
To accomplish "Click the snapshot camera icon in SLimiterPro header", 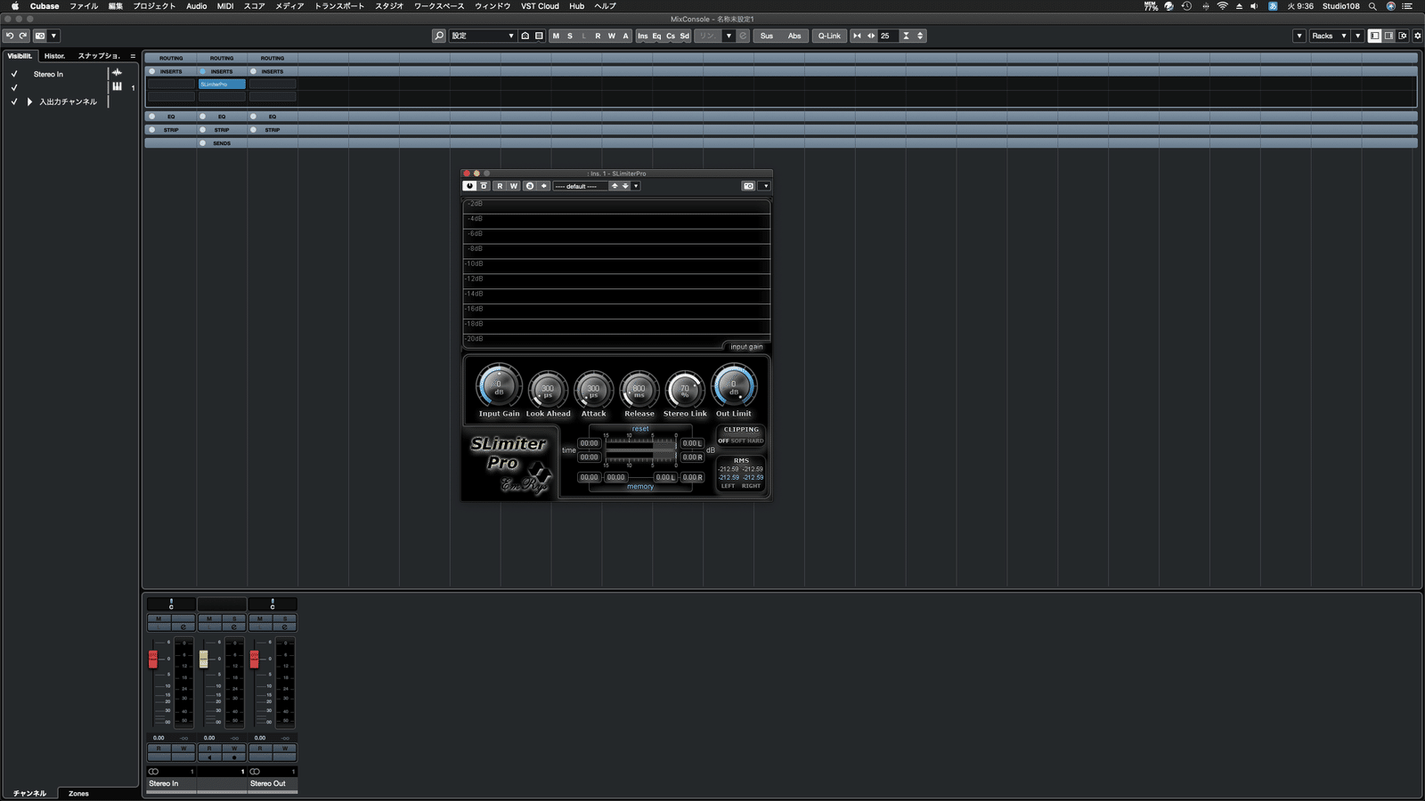I will click(x=748, y=186).
